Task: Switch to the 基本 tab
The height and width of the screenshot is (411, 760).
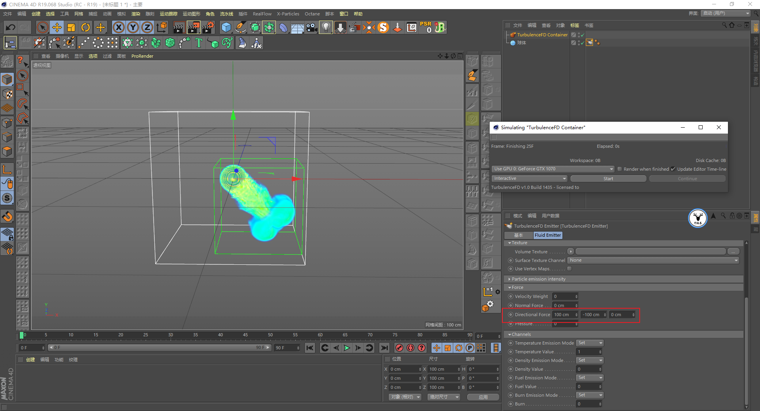Action: 519,235
